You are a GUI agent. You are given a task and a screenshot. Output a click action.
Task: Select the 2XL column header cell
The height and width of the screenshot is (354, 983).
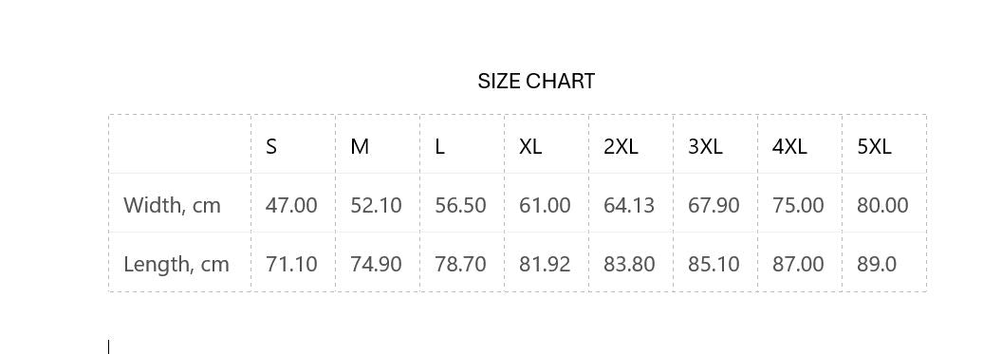[631, 144]
